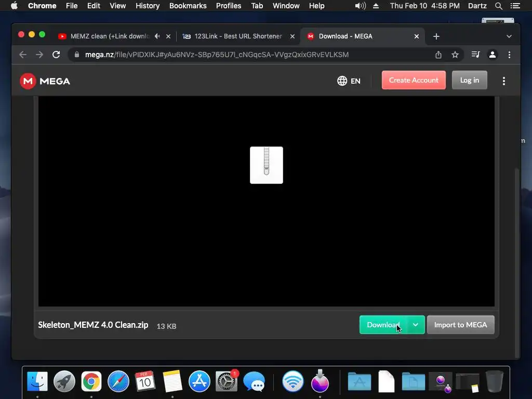Open the Bookmarks menu
Image resolution: width=532 pixels, height=399 pixels.
(x=188, y=6)
